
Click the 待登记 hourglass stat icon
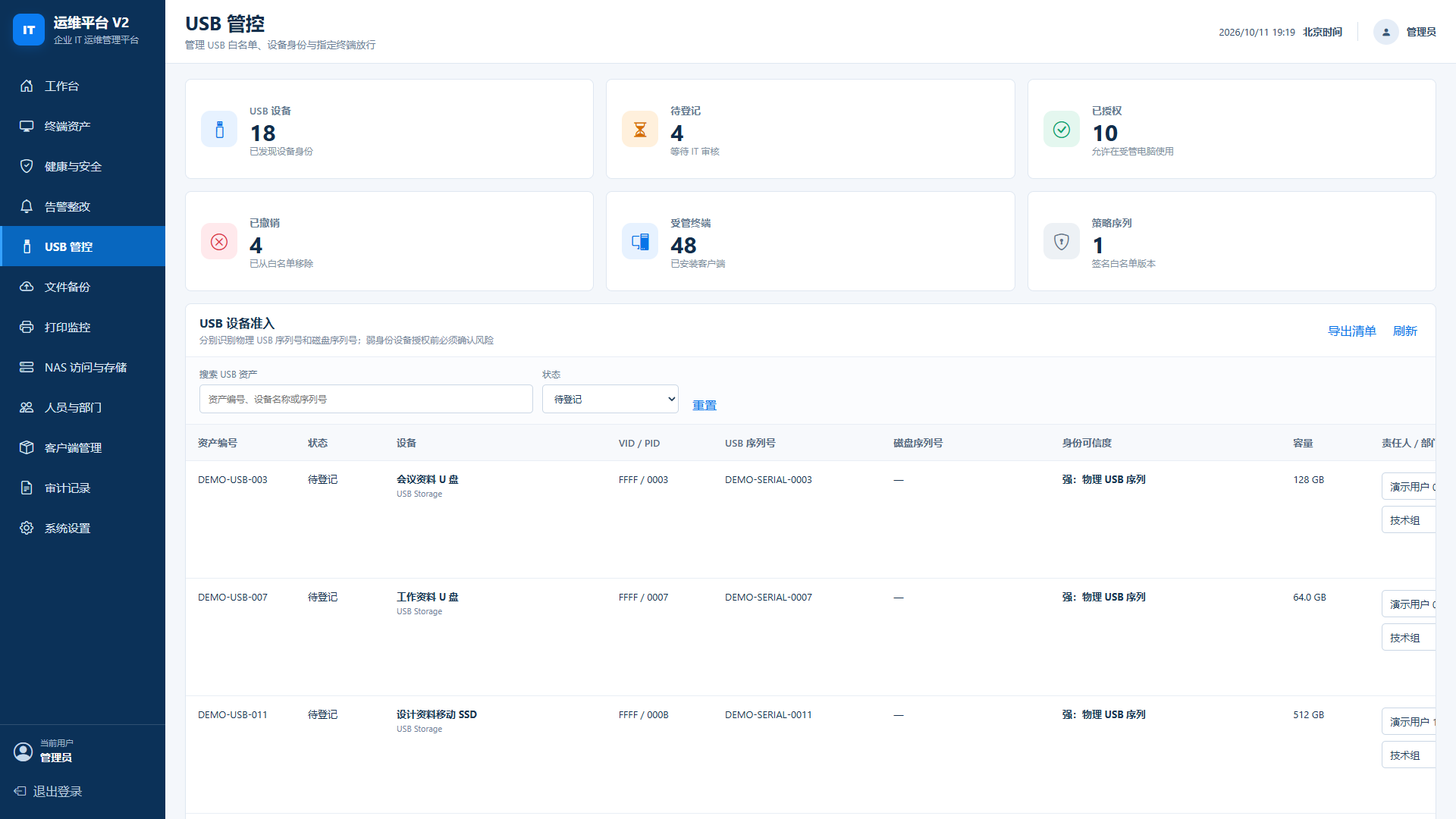click(640, 129)
